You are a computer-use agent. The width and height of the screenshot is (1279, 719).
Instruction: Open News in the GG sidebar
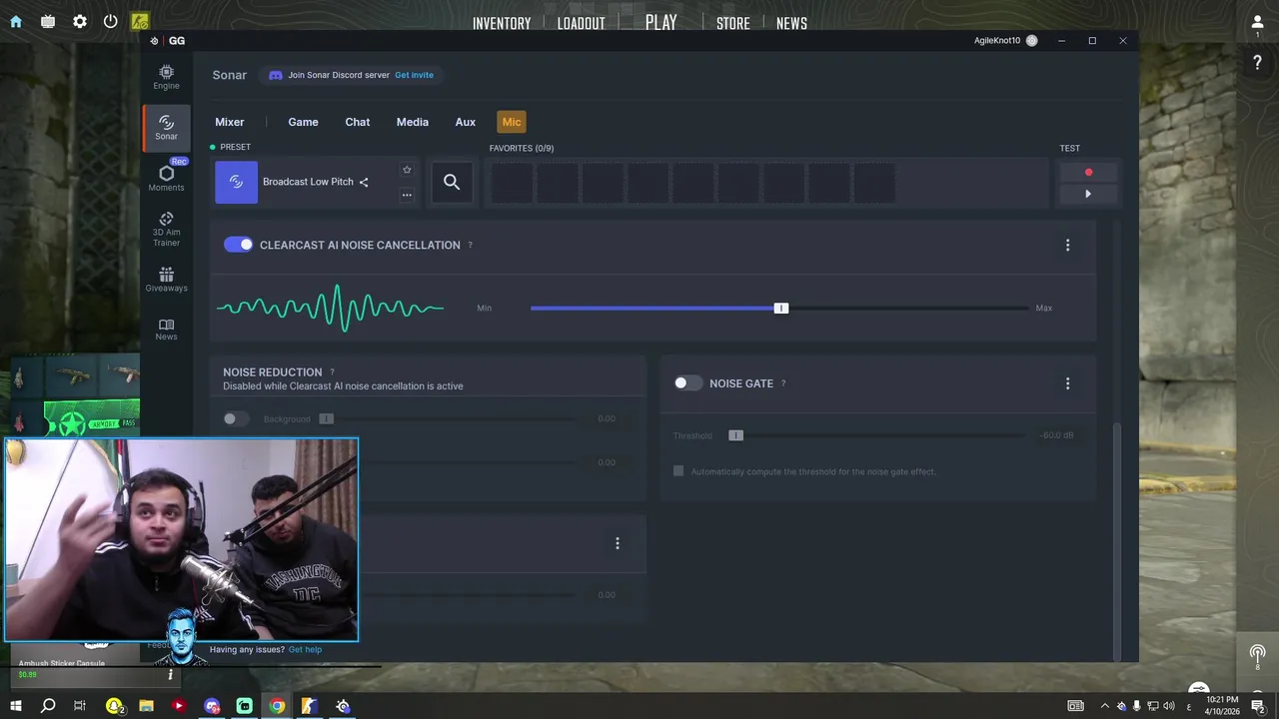[166, 330]
